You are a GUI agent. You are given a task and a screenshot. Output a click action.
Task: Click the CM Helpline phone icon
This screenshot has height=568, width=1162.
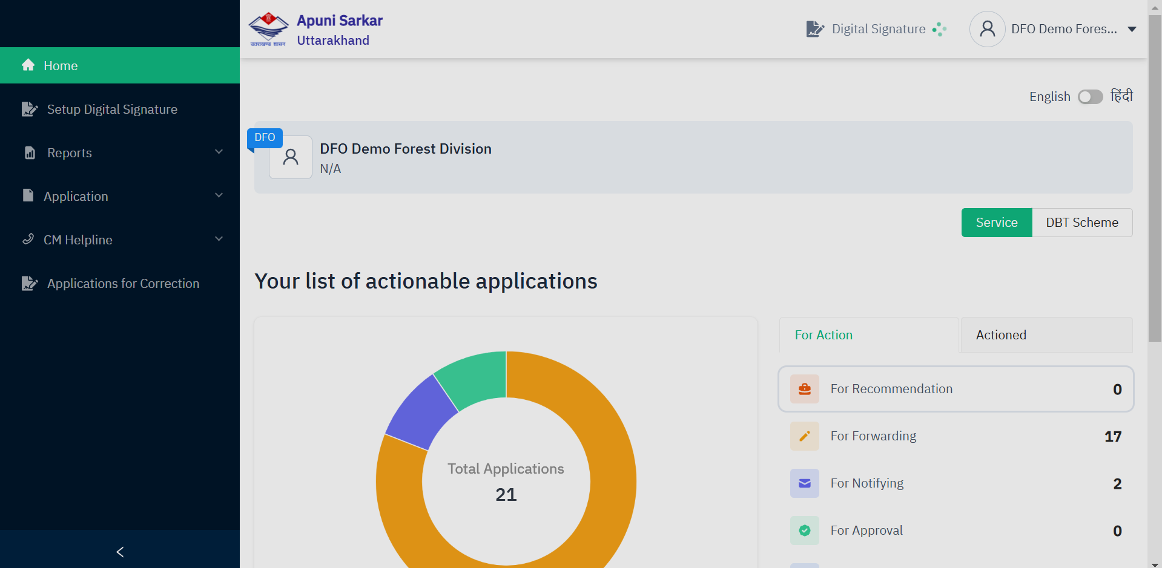click(28, 239)
